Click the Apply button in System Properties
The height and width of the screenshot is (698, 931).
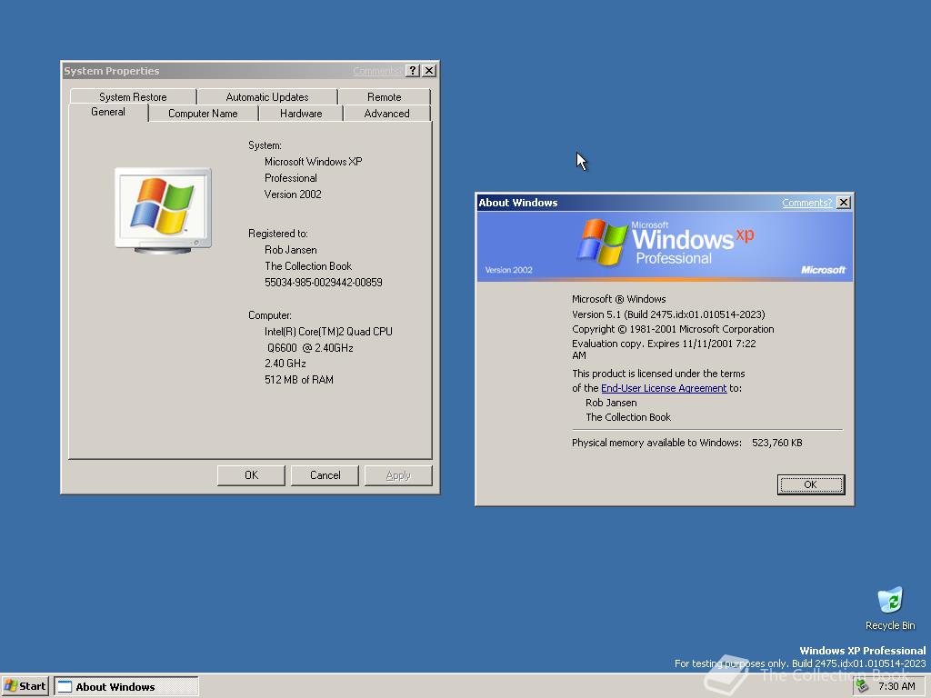pos(398,475)
